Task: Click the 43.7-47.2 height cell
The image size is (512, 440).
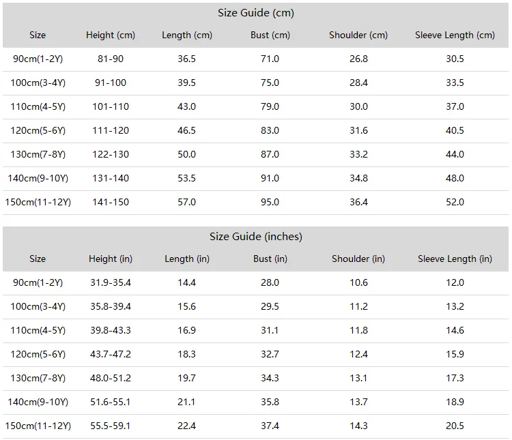Action: coord(111,354)
